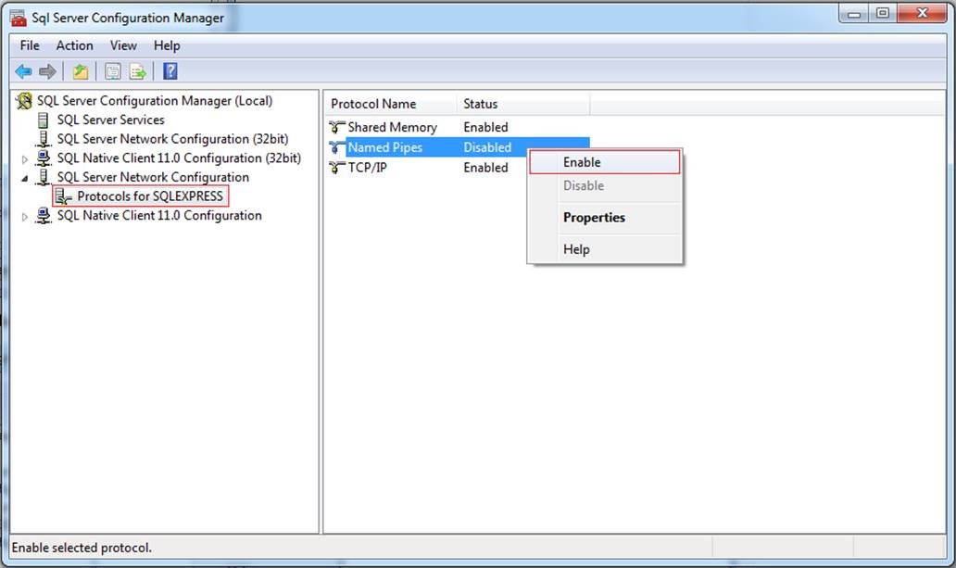Expand the non-32bit SQL Native Client 11.0 Configuration node
This screenshot has width=956, height=568.
pyautogui.click(x=24, y=217)
